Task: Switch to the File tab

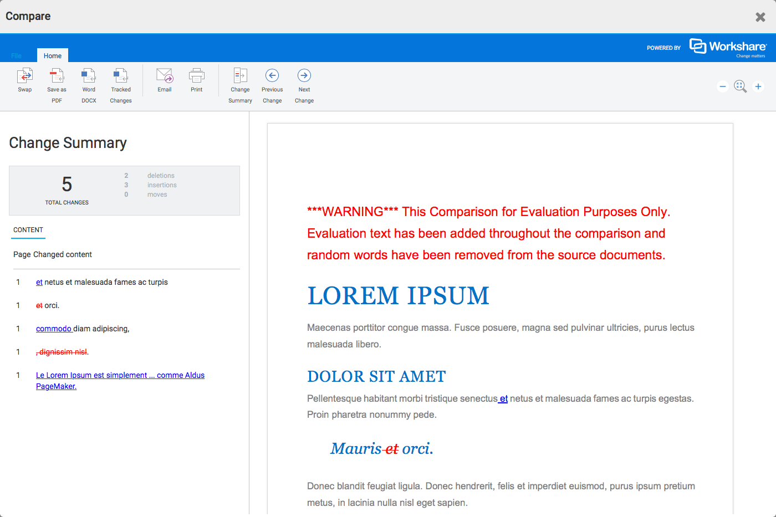Action: (16, 55)
